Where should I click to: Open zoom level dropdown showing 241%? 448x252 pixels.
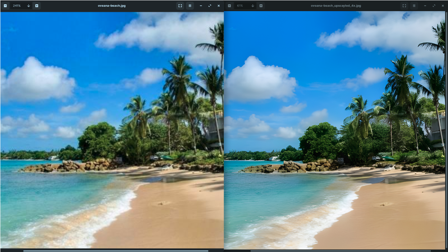pos(29,6)
